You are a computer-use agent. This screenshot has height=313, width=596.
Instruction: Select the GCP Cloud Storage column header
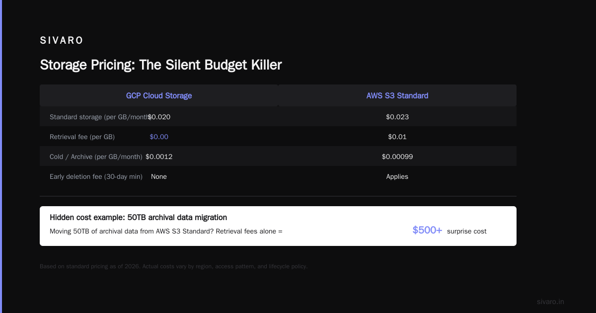click(159, 95)
